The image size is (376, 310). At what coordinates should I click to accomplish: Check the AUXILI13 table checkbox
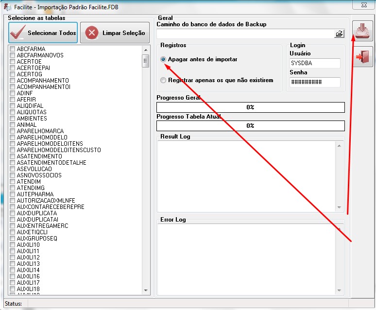pos(12,264)
